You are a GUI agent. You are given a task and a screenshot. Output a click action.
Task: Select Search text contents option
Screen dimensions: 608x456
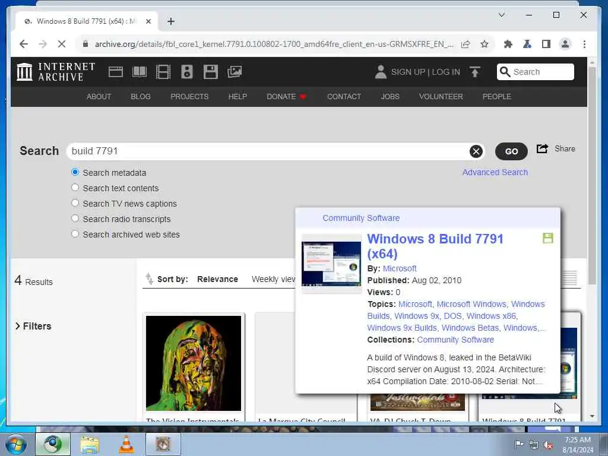click(75, 188)
